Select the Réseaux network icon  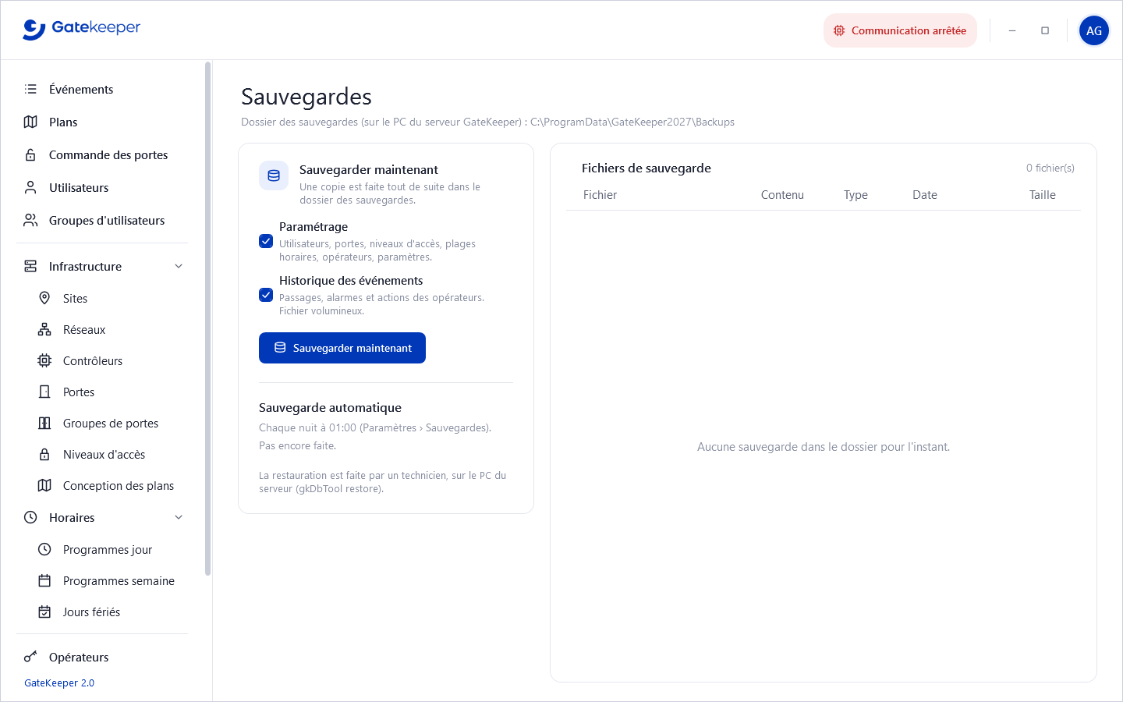click(x=44, y=329)
